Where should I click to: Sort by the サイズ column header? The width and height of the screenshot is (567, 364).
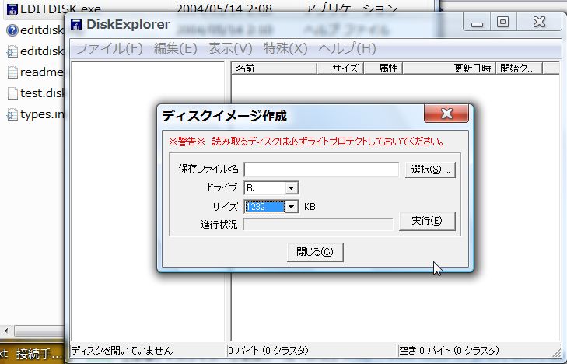point(340,68)
